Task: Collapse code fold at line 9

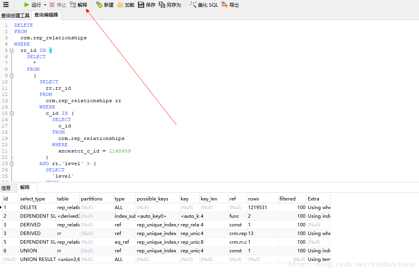Action: pyautogui.click(x=11, y=75)
